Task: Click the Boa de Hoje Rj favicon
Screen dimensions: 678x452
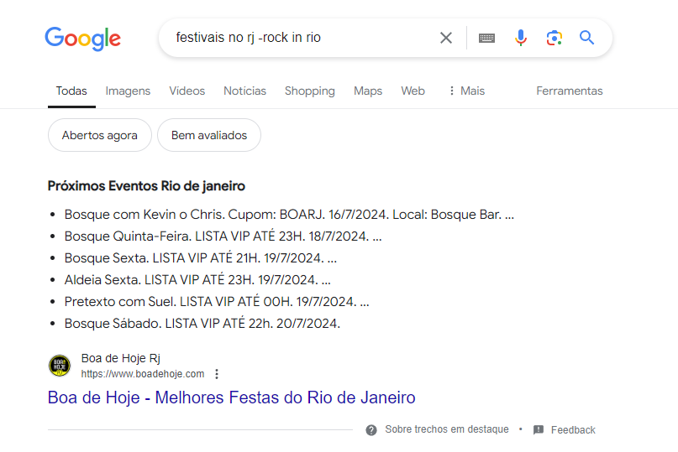Action: [60, 366]
